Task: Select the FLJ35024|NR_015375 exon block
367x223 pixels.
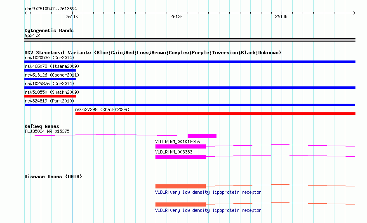Action: click(202, 136)
